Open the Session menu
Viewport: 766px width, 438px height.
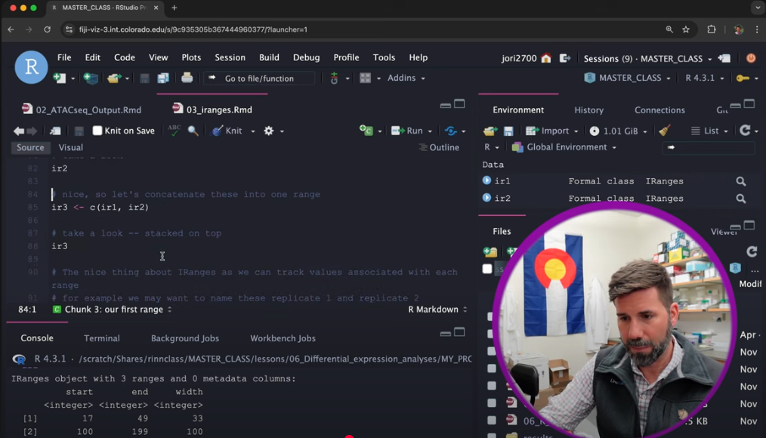pos(230,57)
